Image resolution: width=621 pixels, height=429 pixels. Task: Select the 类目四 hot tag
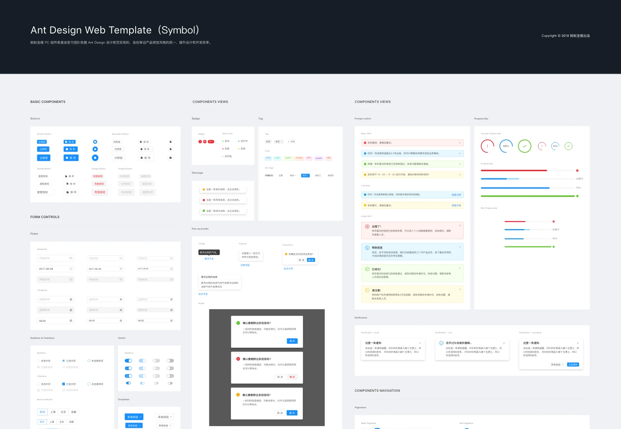(331, 175)
